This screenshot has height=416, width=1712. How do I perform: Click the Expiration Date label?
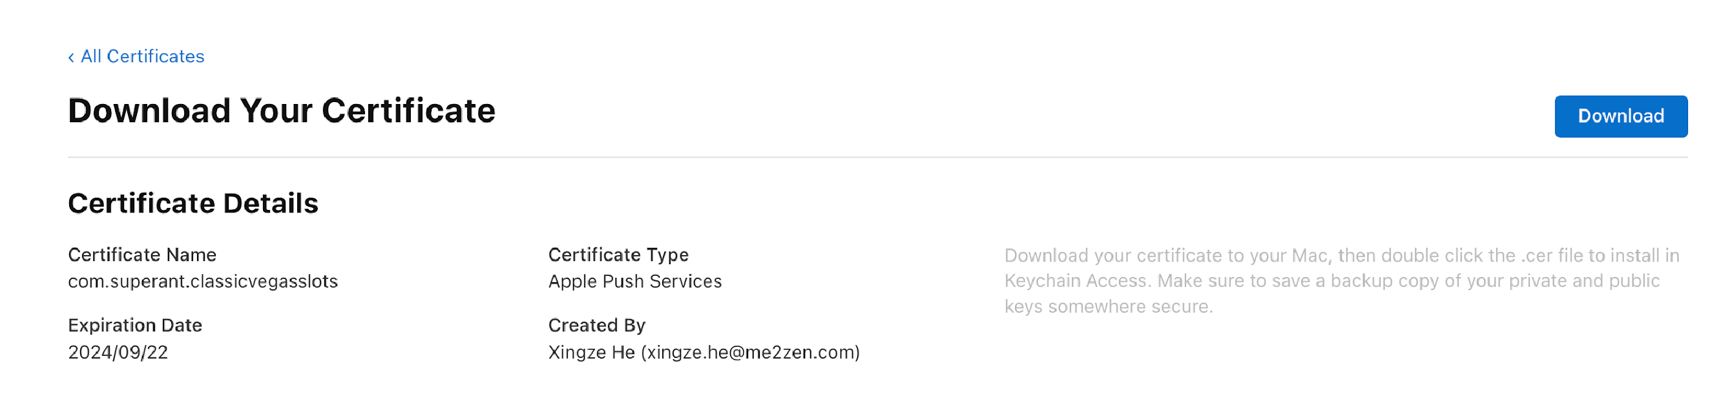pos(135,326)
